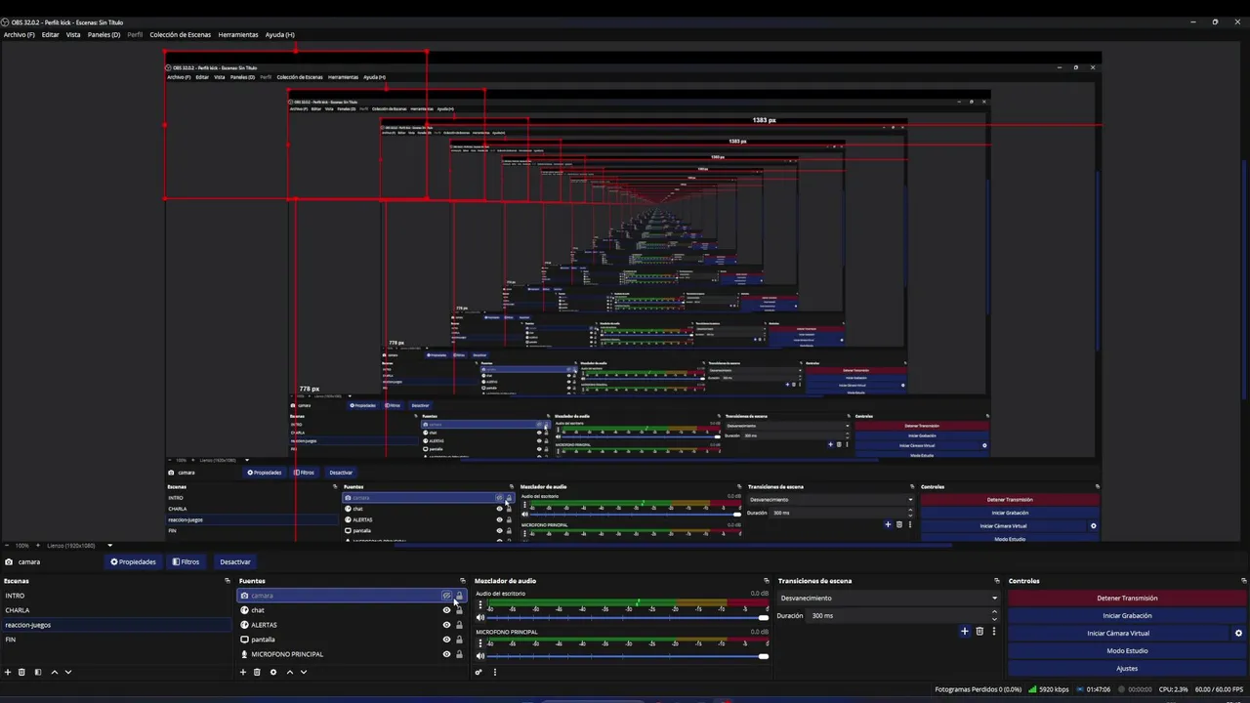Click Detener Transmisión
1250x703 pixels.
click(1127, 598)
